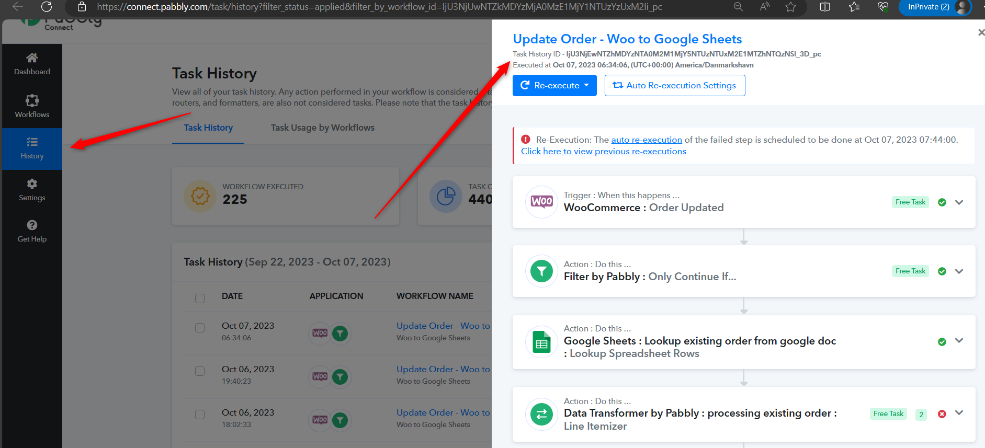Viewport: 985px width, 448px height.
Task: Click the Free Task badge on Filter step
Action: click(910, 271)
